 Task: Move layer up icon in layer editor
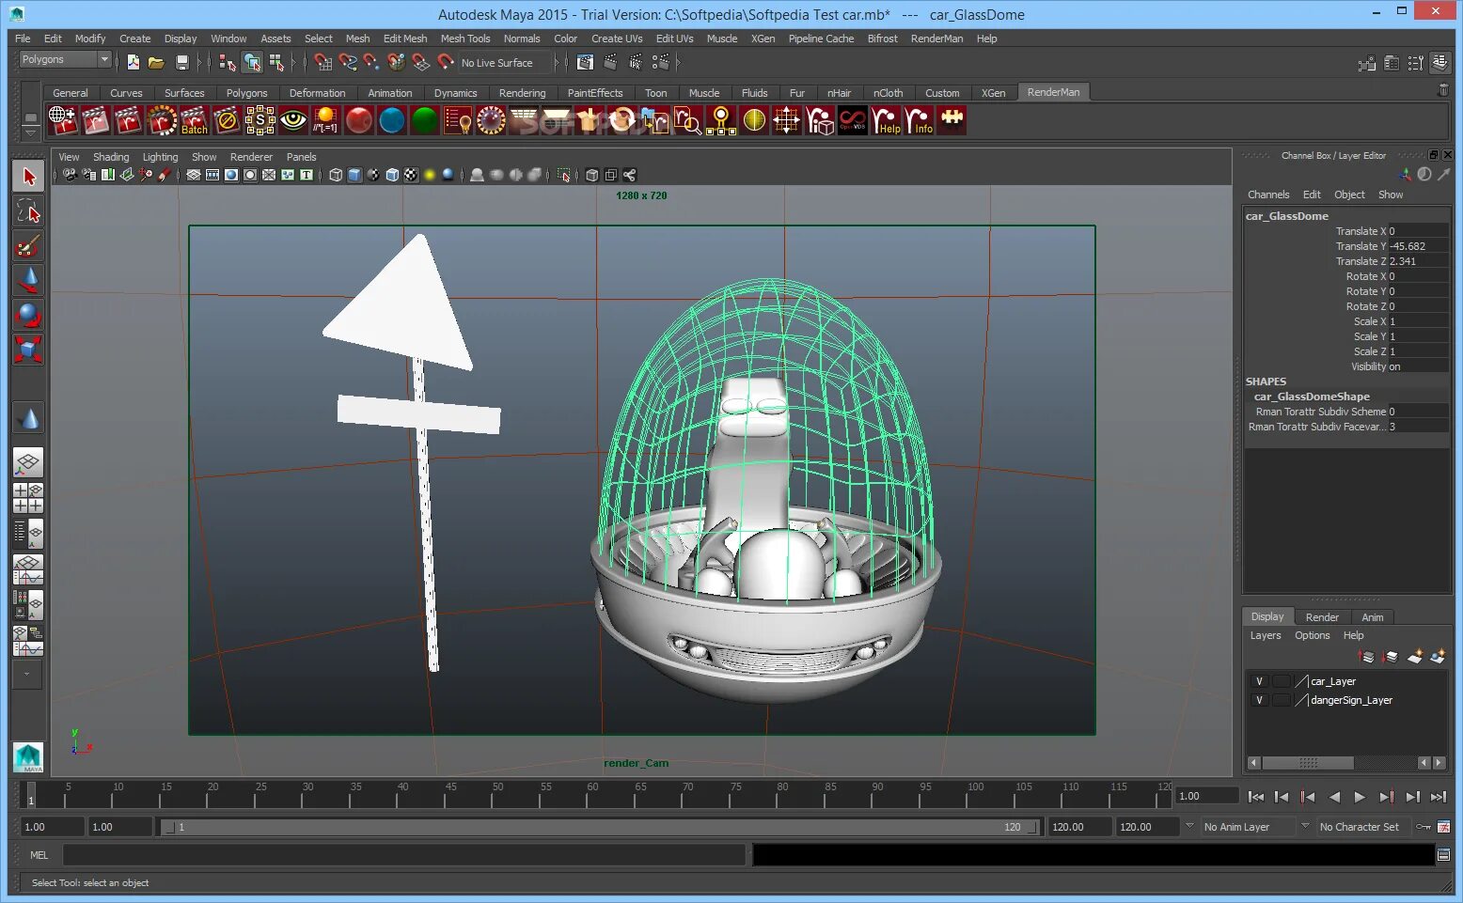point(1367,657)
